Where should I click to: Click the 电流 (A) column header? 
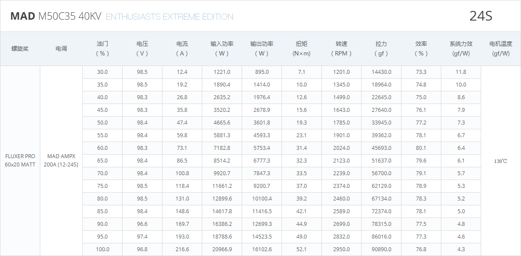(x=182, y=49)
